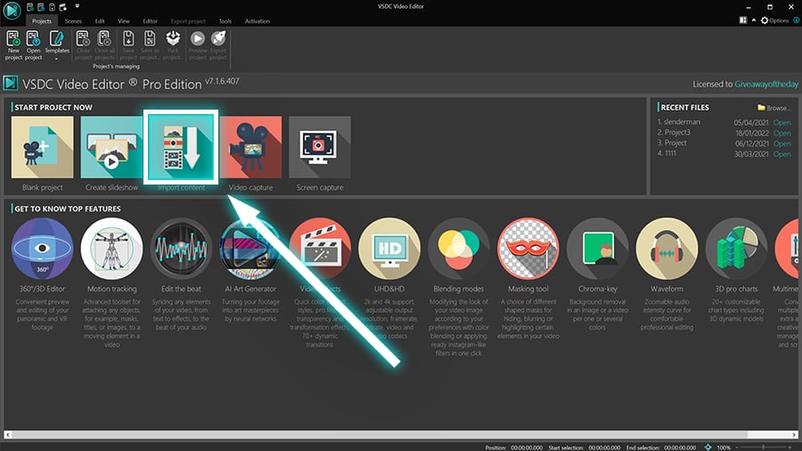Click the blue info icon top right
This screenshot has height=451, width=802.
click(797, 20)
